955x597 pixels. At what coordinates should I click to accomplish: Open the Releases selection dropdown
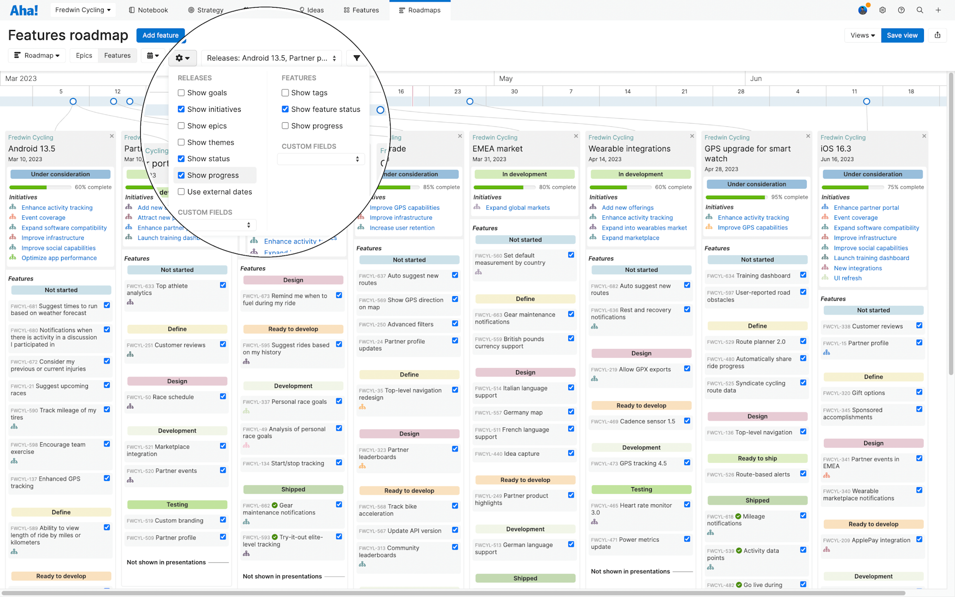271,58
